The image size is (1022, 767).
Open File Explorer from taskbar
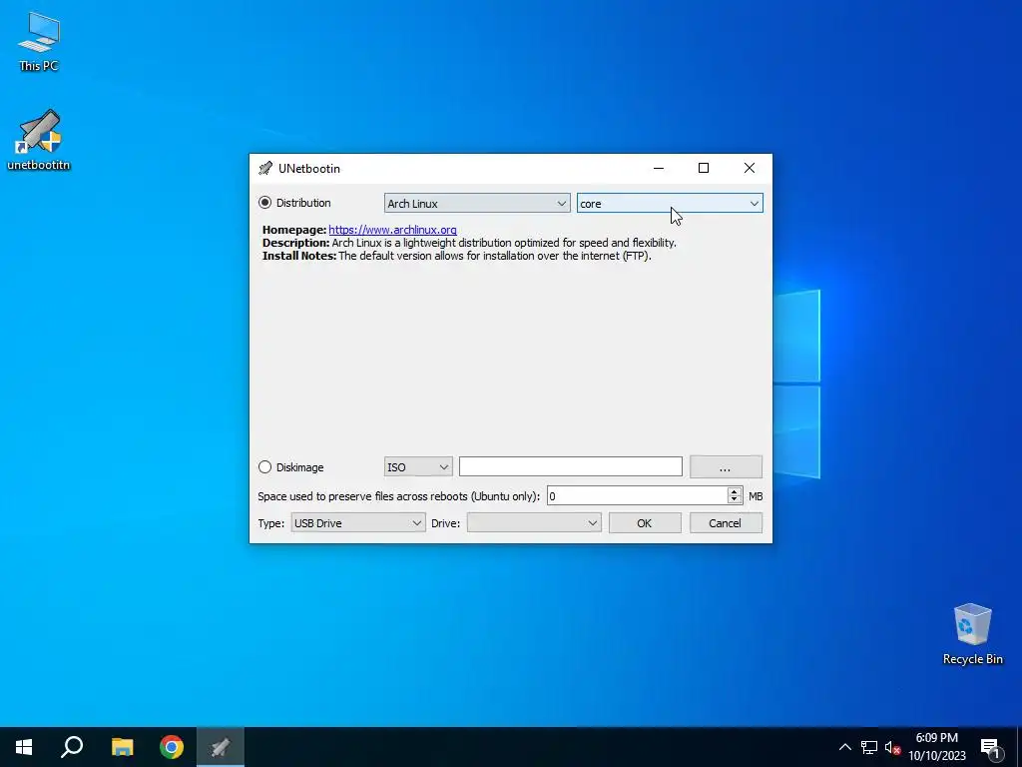tap(122, 747)
